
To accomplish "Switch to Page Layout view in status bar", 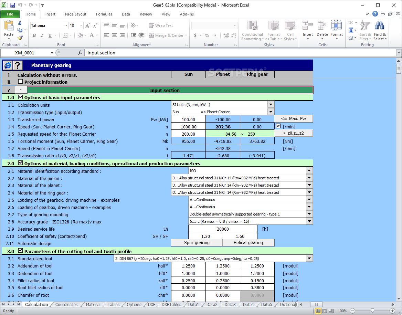I will tap(325, 311).
